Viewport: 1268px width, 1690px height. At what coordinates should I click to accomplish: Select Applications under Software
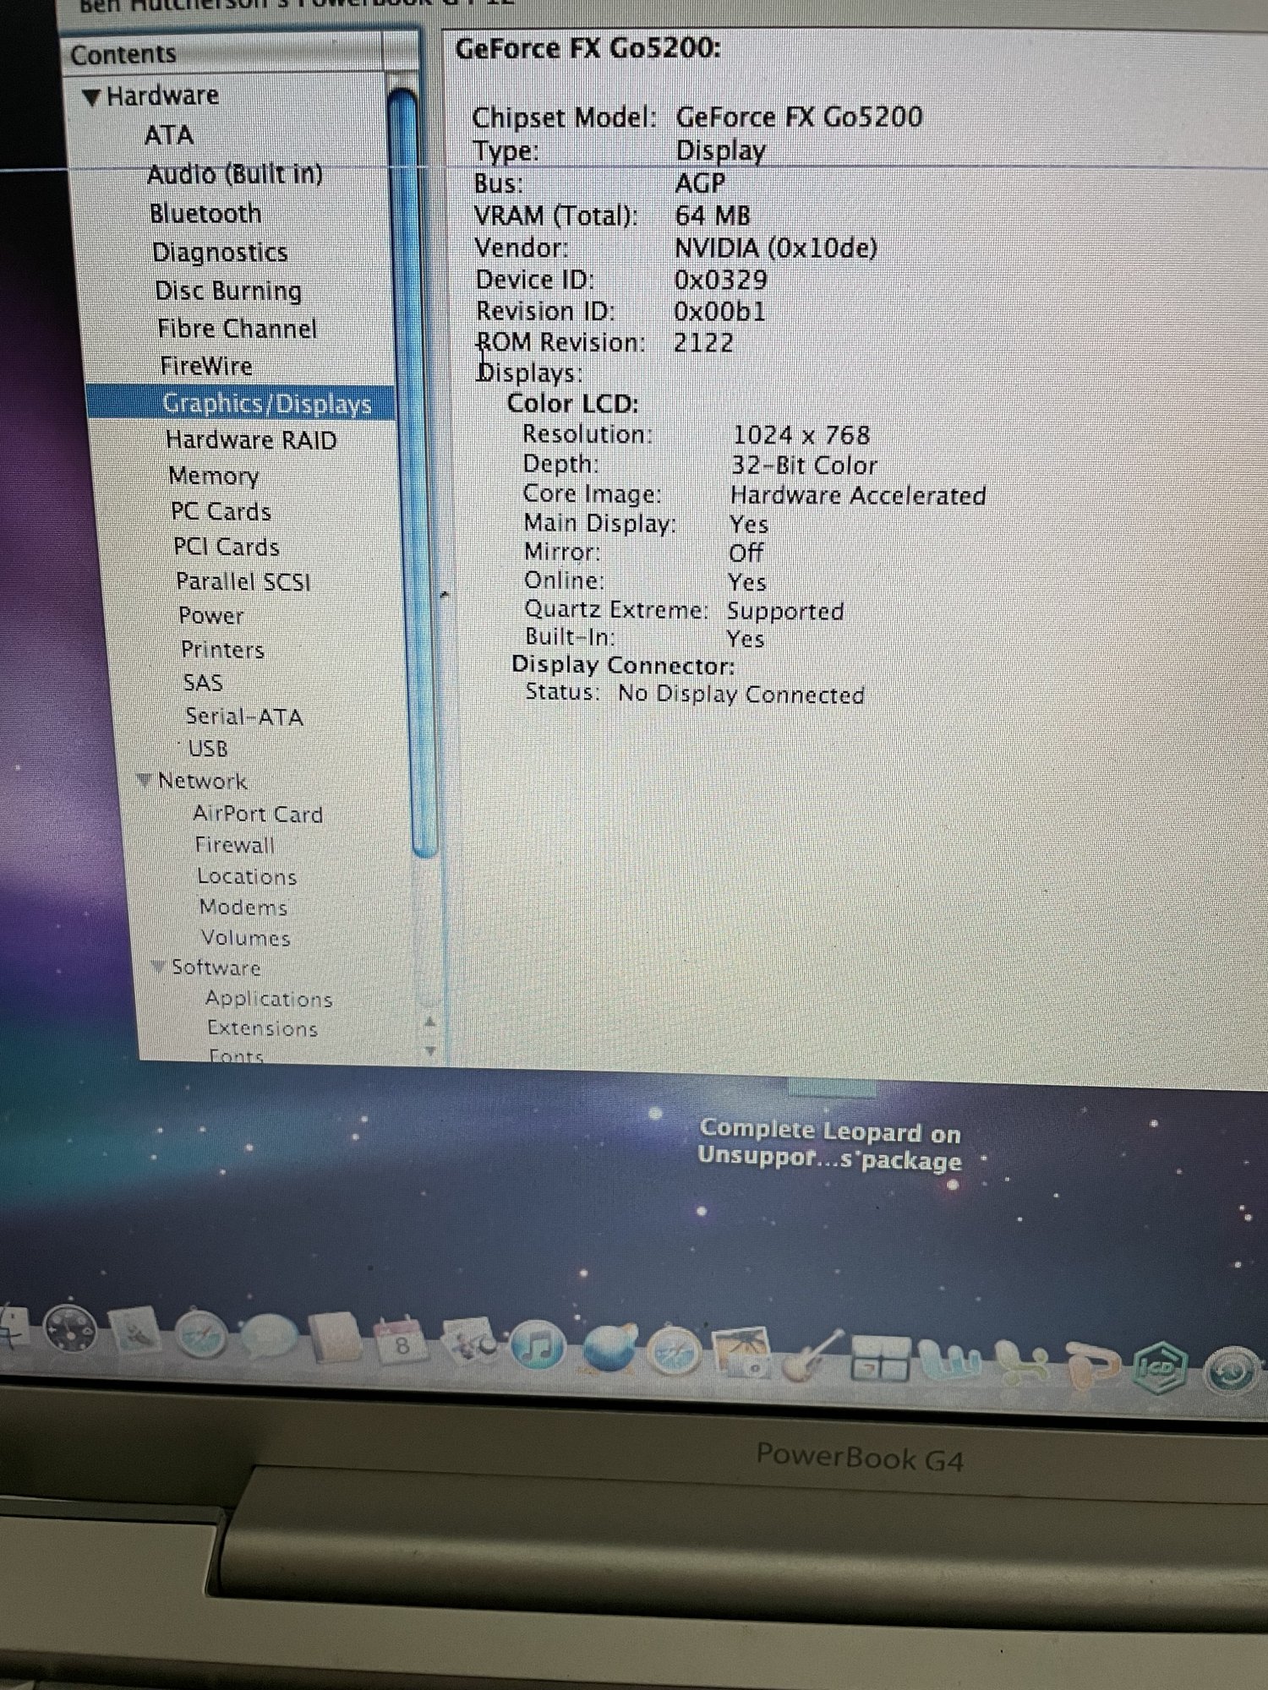269,999
